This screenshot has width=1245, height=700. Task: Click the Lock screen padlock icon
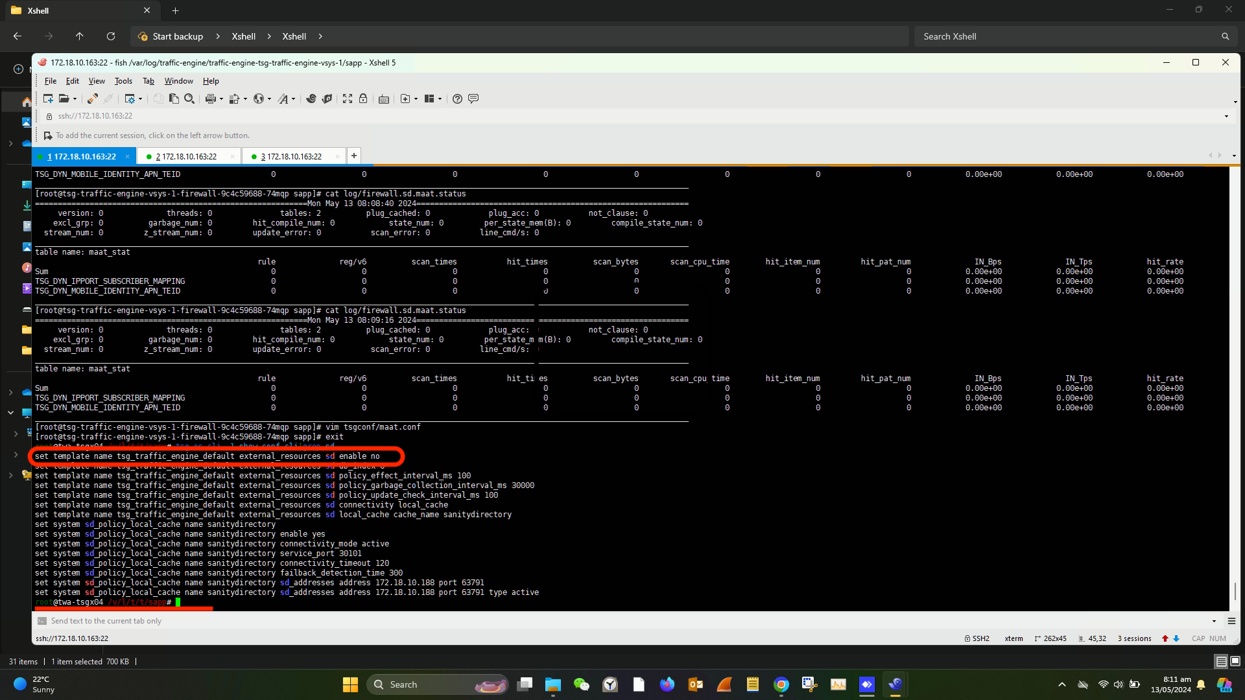(x=363, y=99)
